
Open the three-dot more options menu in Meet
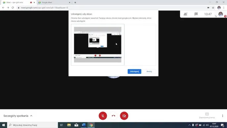coord(222,116)
